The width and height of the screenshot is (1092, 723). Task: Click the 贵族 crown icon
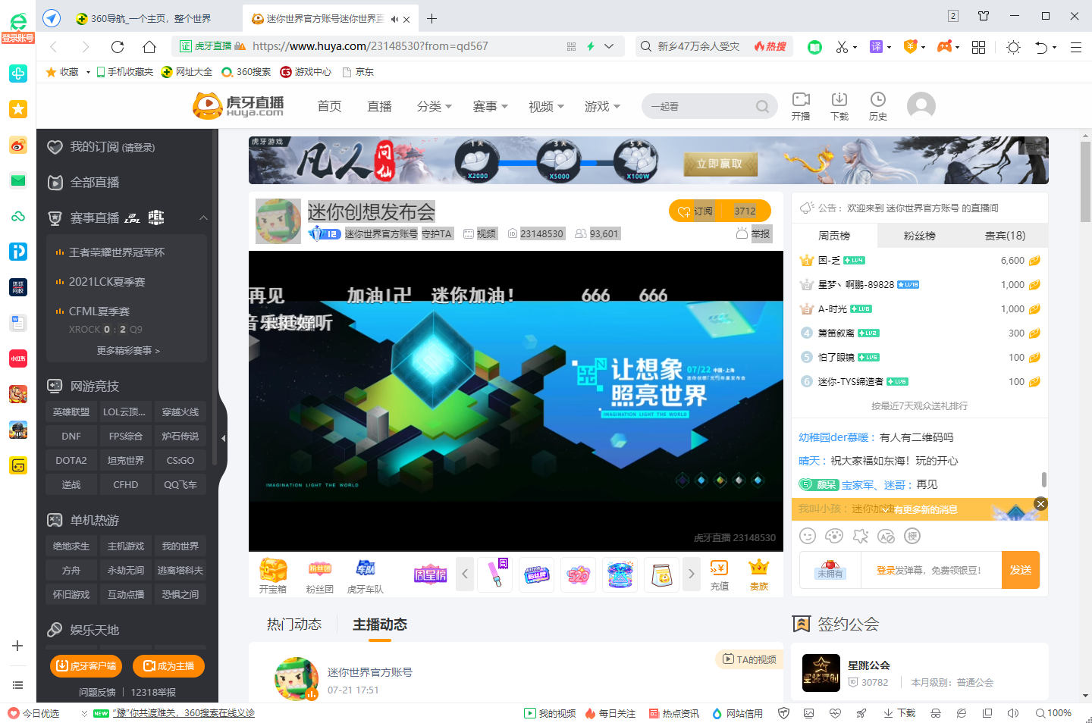coord(759,568)
